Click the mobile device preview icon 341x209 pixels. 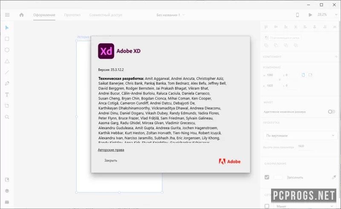[x=298, y=15]
